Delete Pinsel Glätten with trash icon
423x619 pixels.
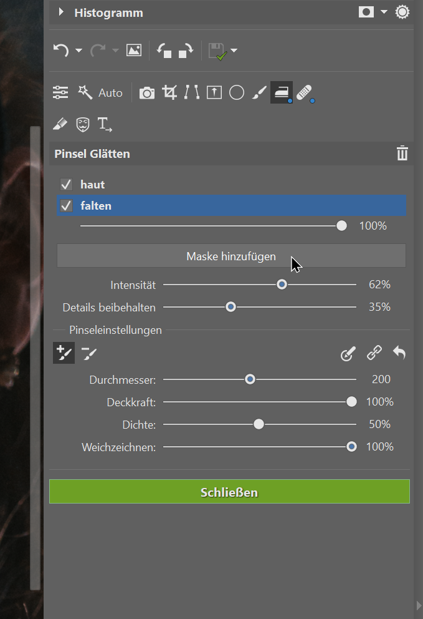402,154
